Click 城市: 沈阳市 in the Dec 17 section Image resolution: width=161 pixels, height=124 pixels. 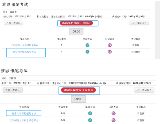9,78
